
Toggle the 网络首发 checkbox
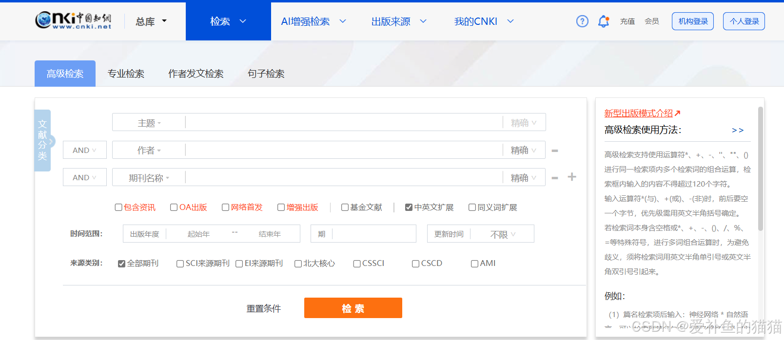pyautogui.click(x=225, y=208)
